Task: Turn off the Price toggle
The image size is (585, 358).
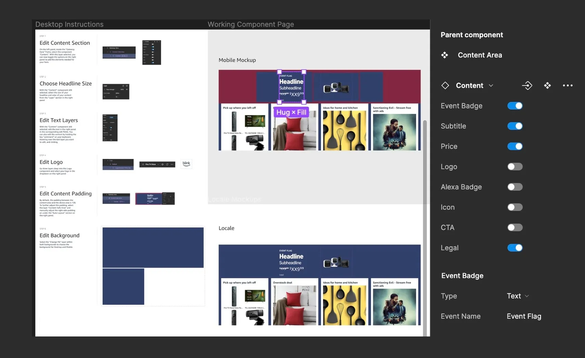Action: (x=515, y=146)
